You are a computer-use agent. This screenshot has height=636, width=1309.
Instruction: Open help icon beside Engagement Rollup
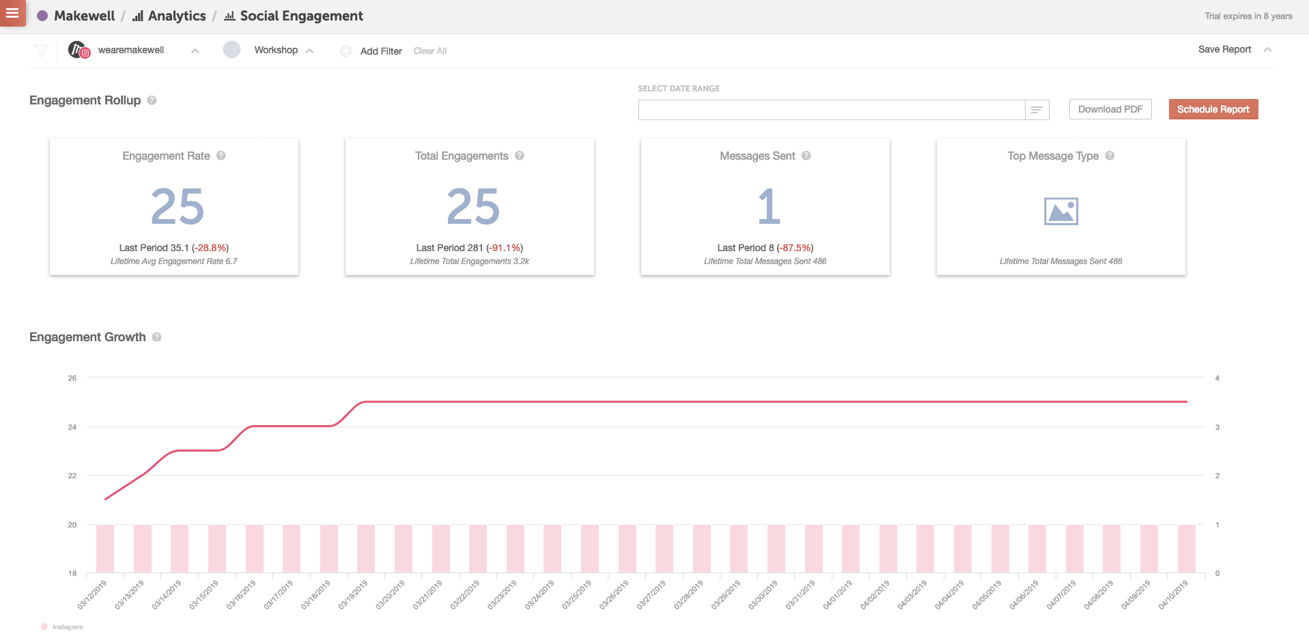(152, 100)
